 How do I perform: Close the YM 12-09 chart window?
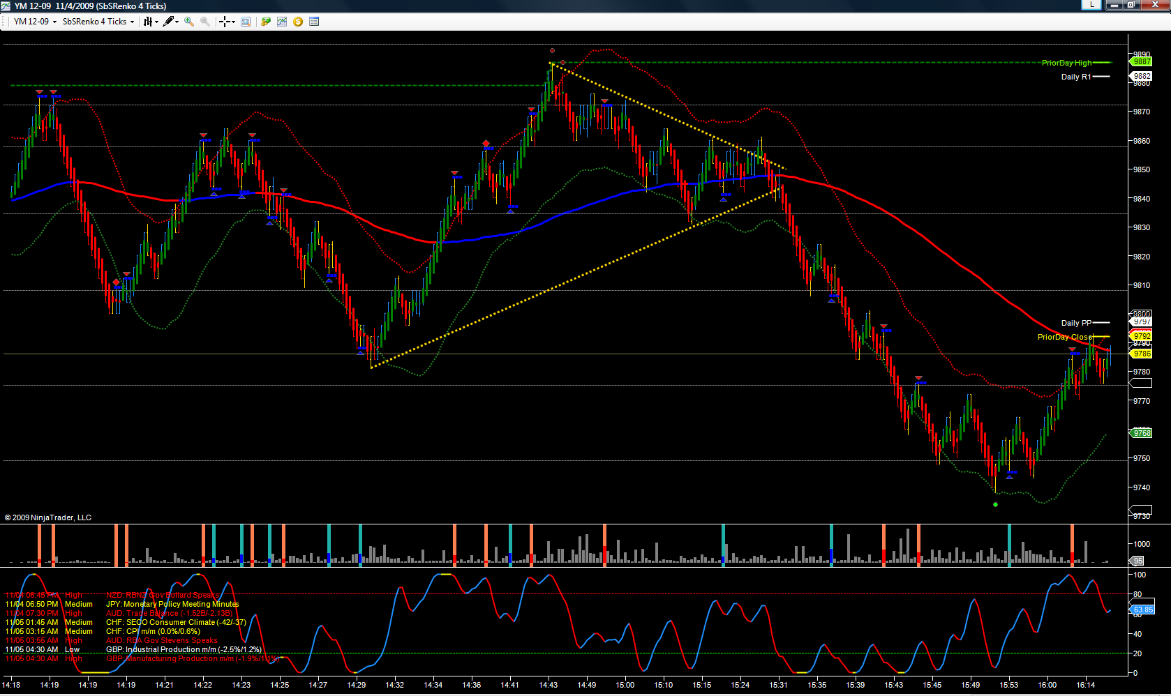[1155, 5]
